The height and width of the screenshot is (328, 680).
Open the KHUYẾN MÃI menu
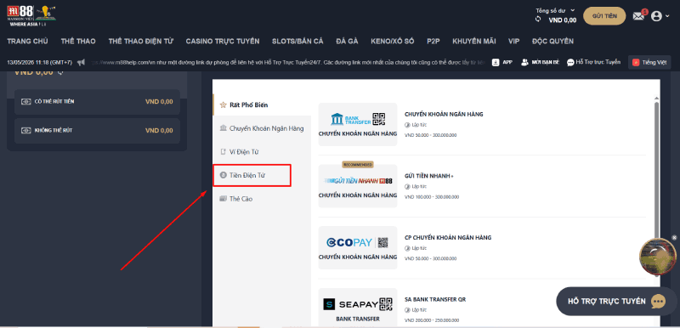tap(474, 41)
